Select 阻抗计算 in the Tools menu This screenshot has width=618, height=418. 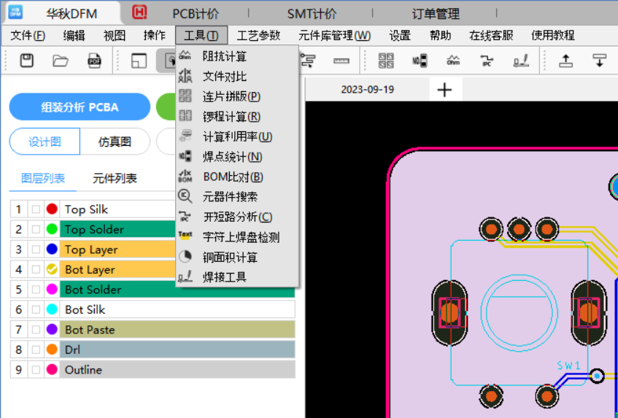coord(237,56)
